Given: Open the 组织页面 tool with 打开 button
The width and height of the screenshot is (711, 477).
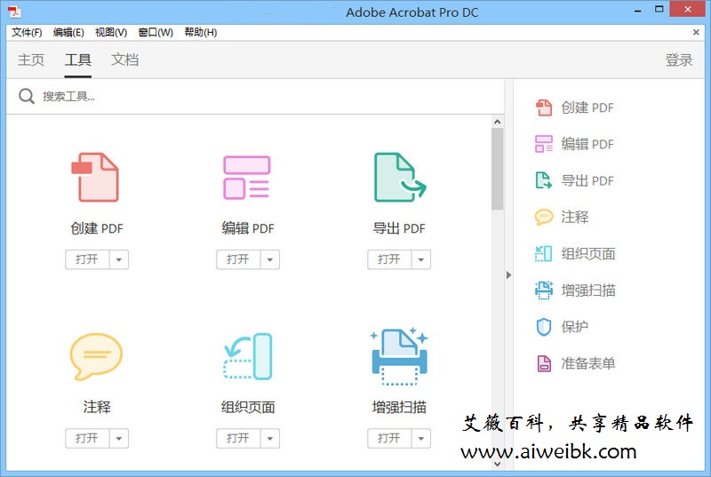Looking at the screenshot, I should pos(238,438).
